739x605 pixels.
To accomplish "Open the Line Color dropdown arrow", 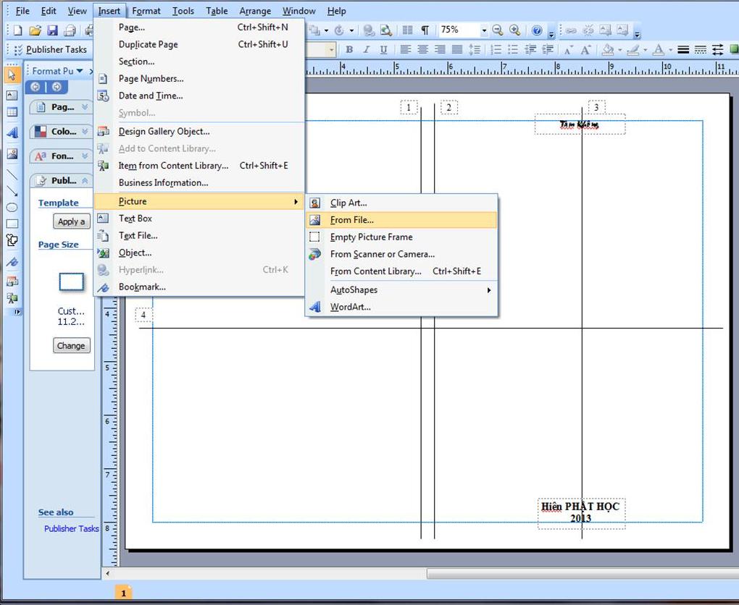I will point(645,49).
